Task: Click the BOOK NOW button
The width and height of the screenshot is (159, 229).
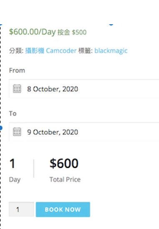Action: tap(63, 209)
